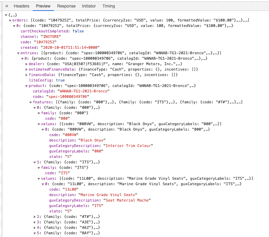Click description "Black Onyx" value
This screenshot has height=237, width=269.
92,140
